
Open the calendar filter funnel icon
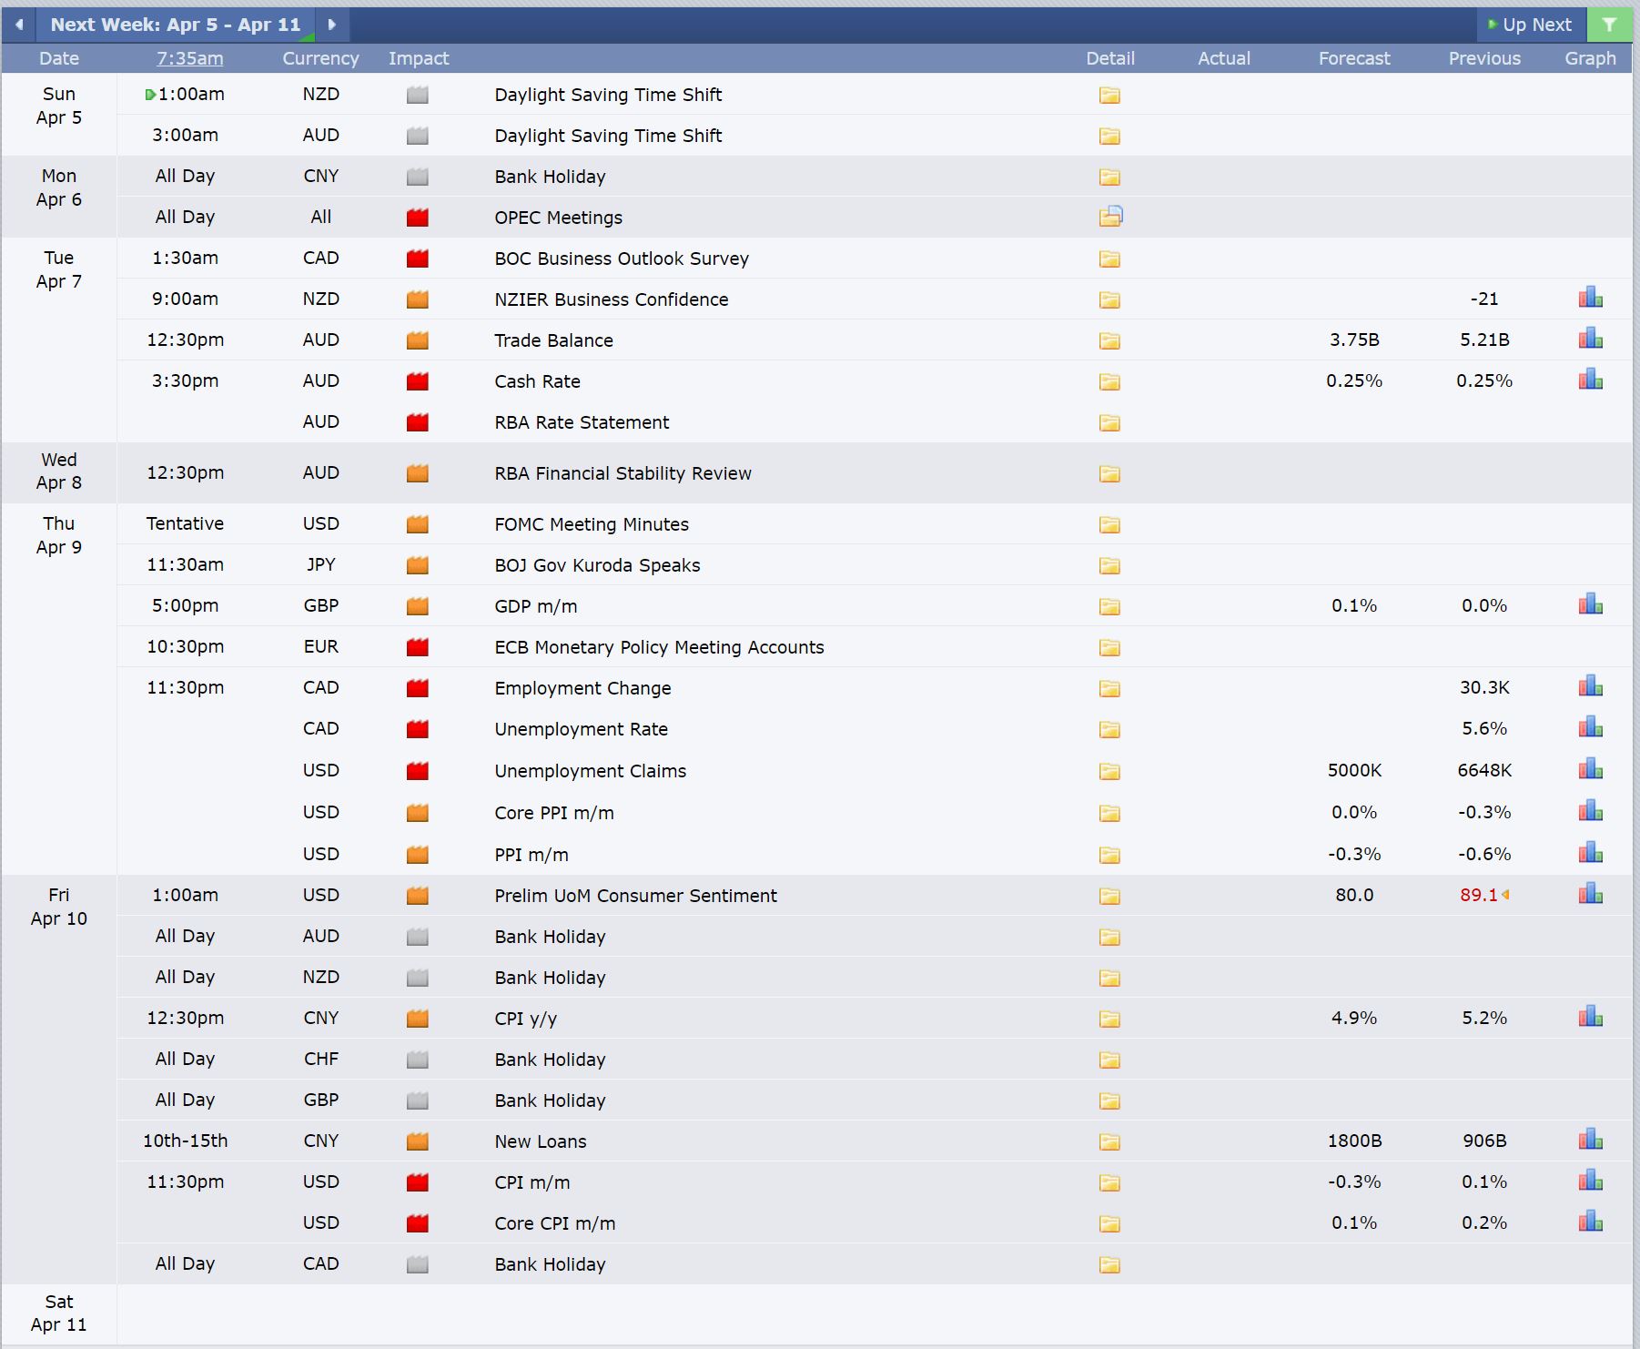[x=1609, y=25]
